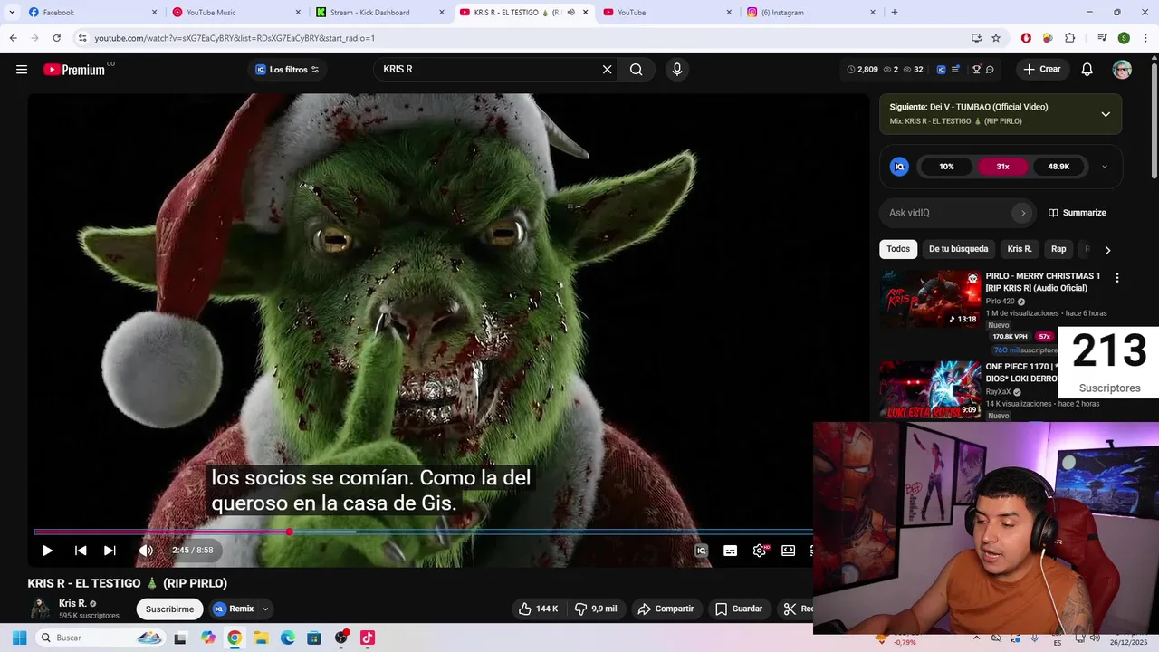1159x652 pixels.
Task: Open PIRLO MERRY CHRISTMAS video thumbnail
Action: click(x=930, y=299)
